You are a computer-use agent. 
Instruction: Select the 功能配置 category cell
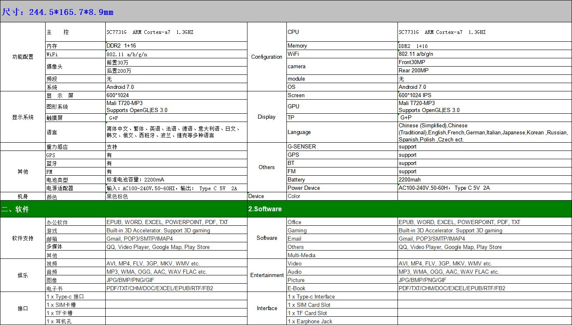[x=22, y=57]
